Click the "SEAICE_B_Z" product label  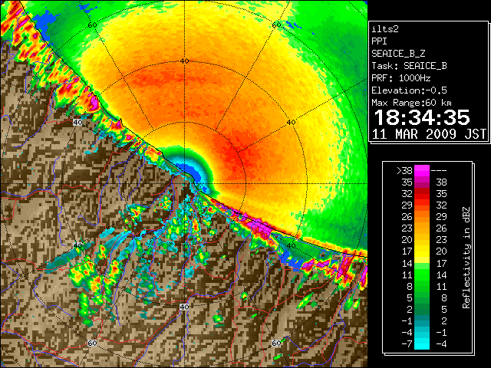tap(398, 54)
